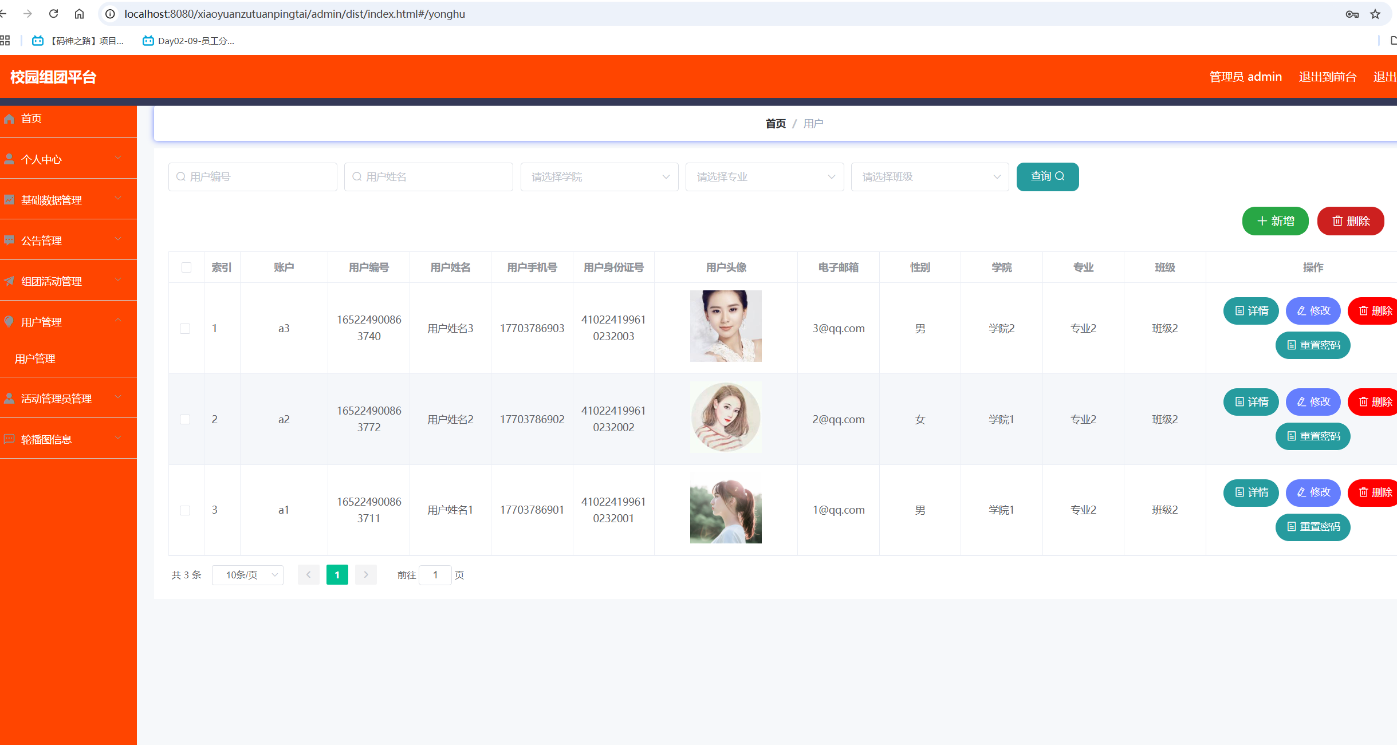Click the browser home icon

tap(79, 14)
